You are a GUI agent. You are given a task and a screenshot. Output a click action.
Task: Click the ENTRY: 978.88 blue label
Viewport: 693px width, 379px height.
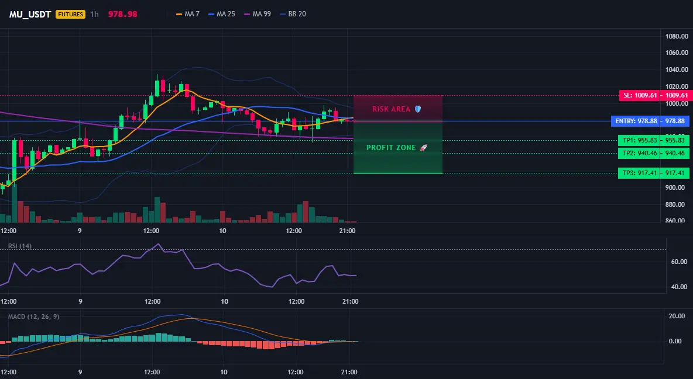[635, 121]
